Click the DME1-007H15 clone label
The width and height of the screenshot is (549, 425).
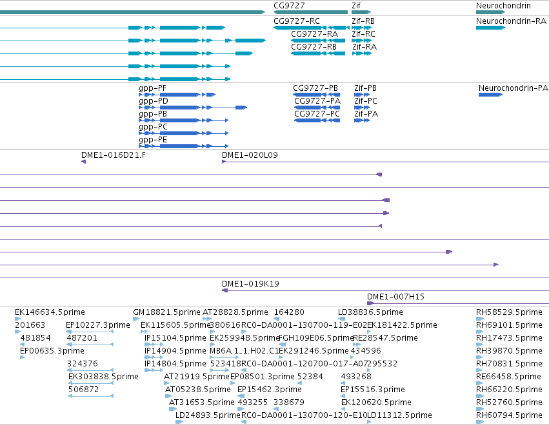click(x=395, y=297)
